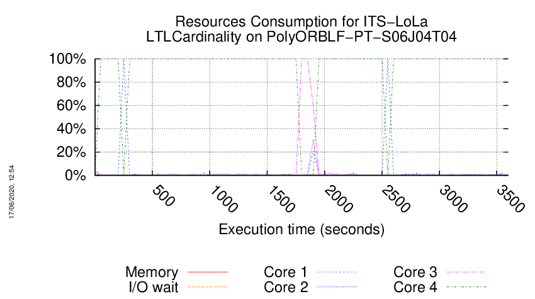Click the '100%' y-axis label
This screenshot has width=535, height=299.
point(67,59)
